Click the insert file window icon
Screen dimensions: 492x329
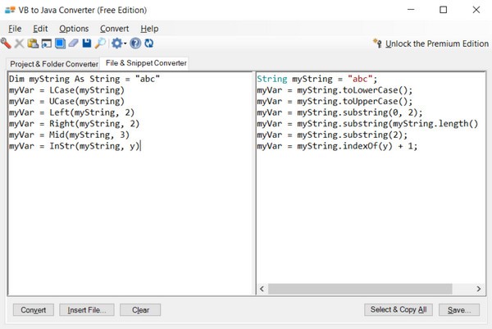47,43
